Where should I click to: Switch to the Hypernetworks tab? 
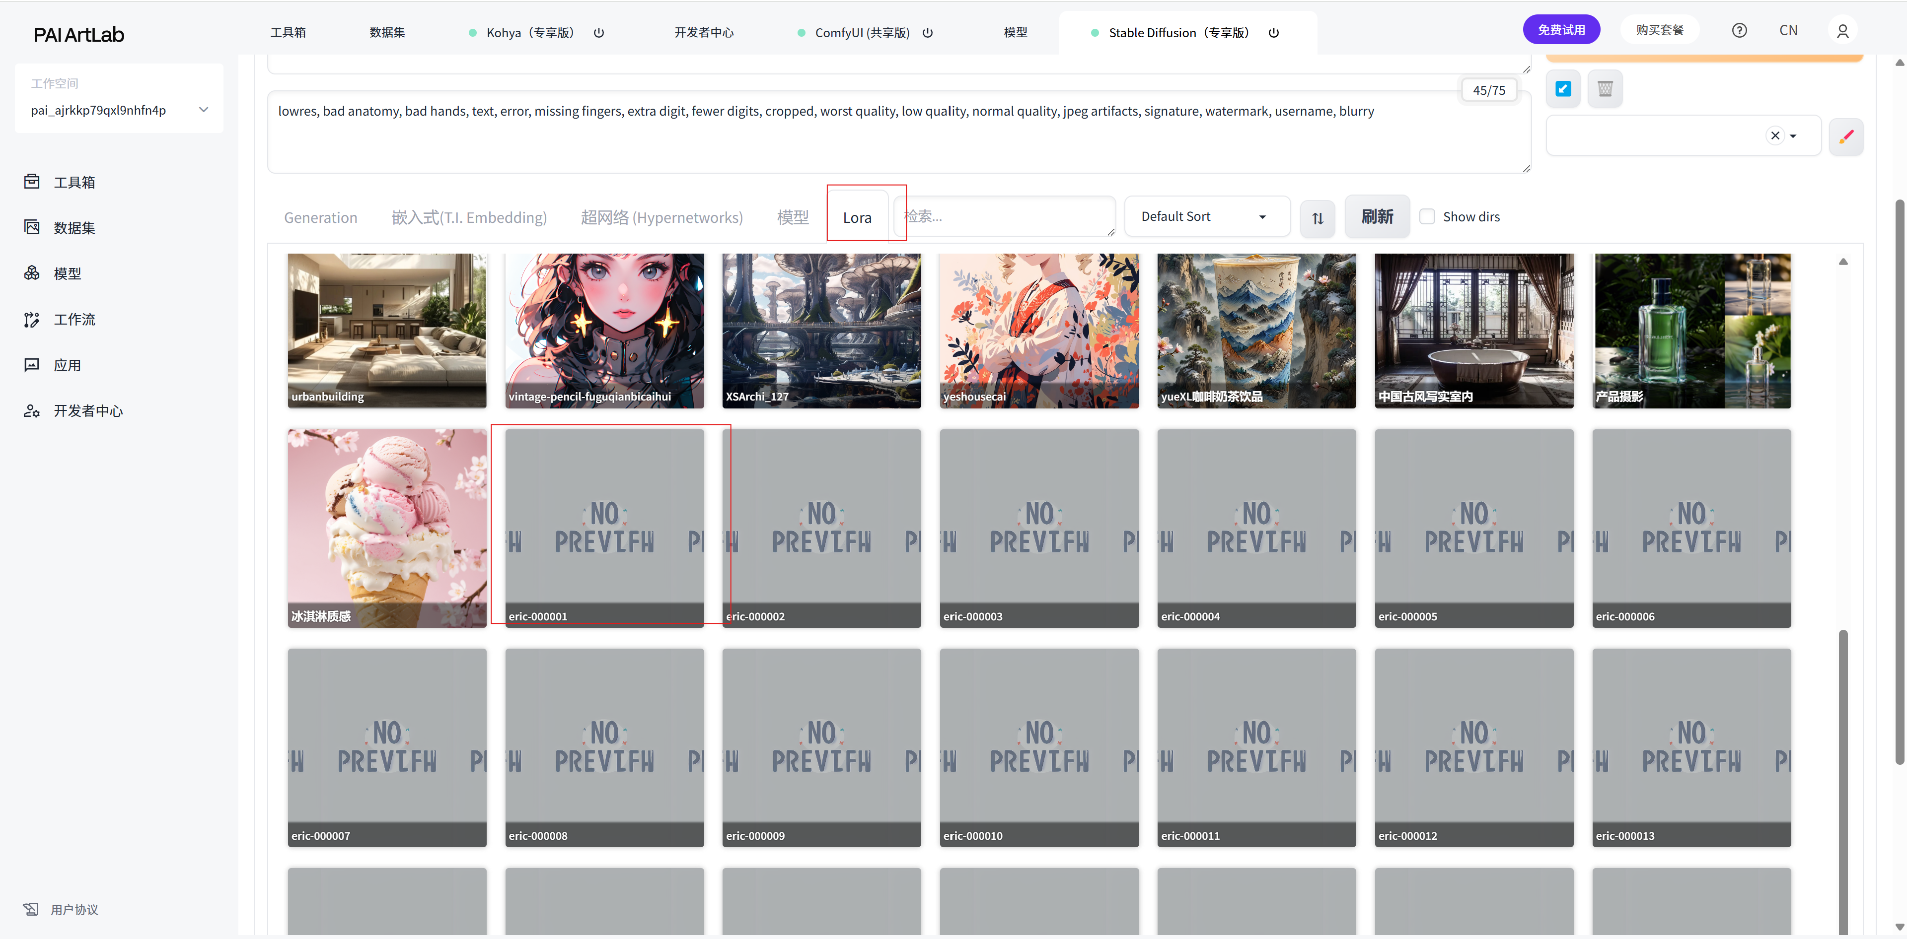coord(661,217)
